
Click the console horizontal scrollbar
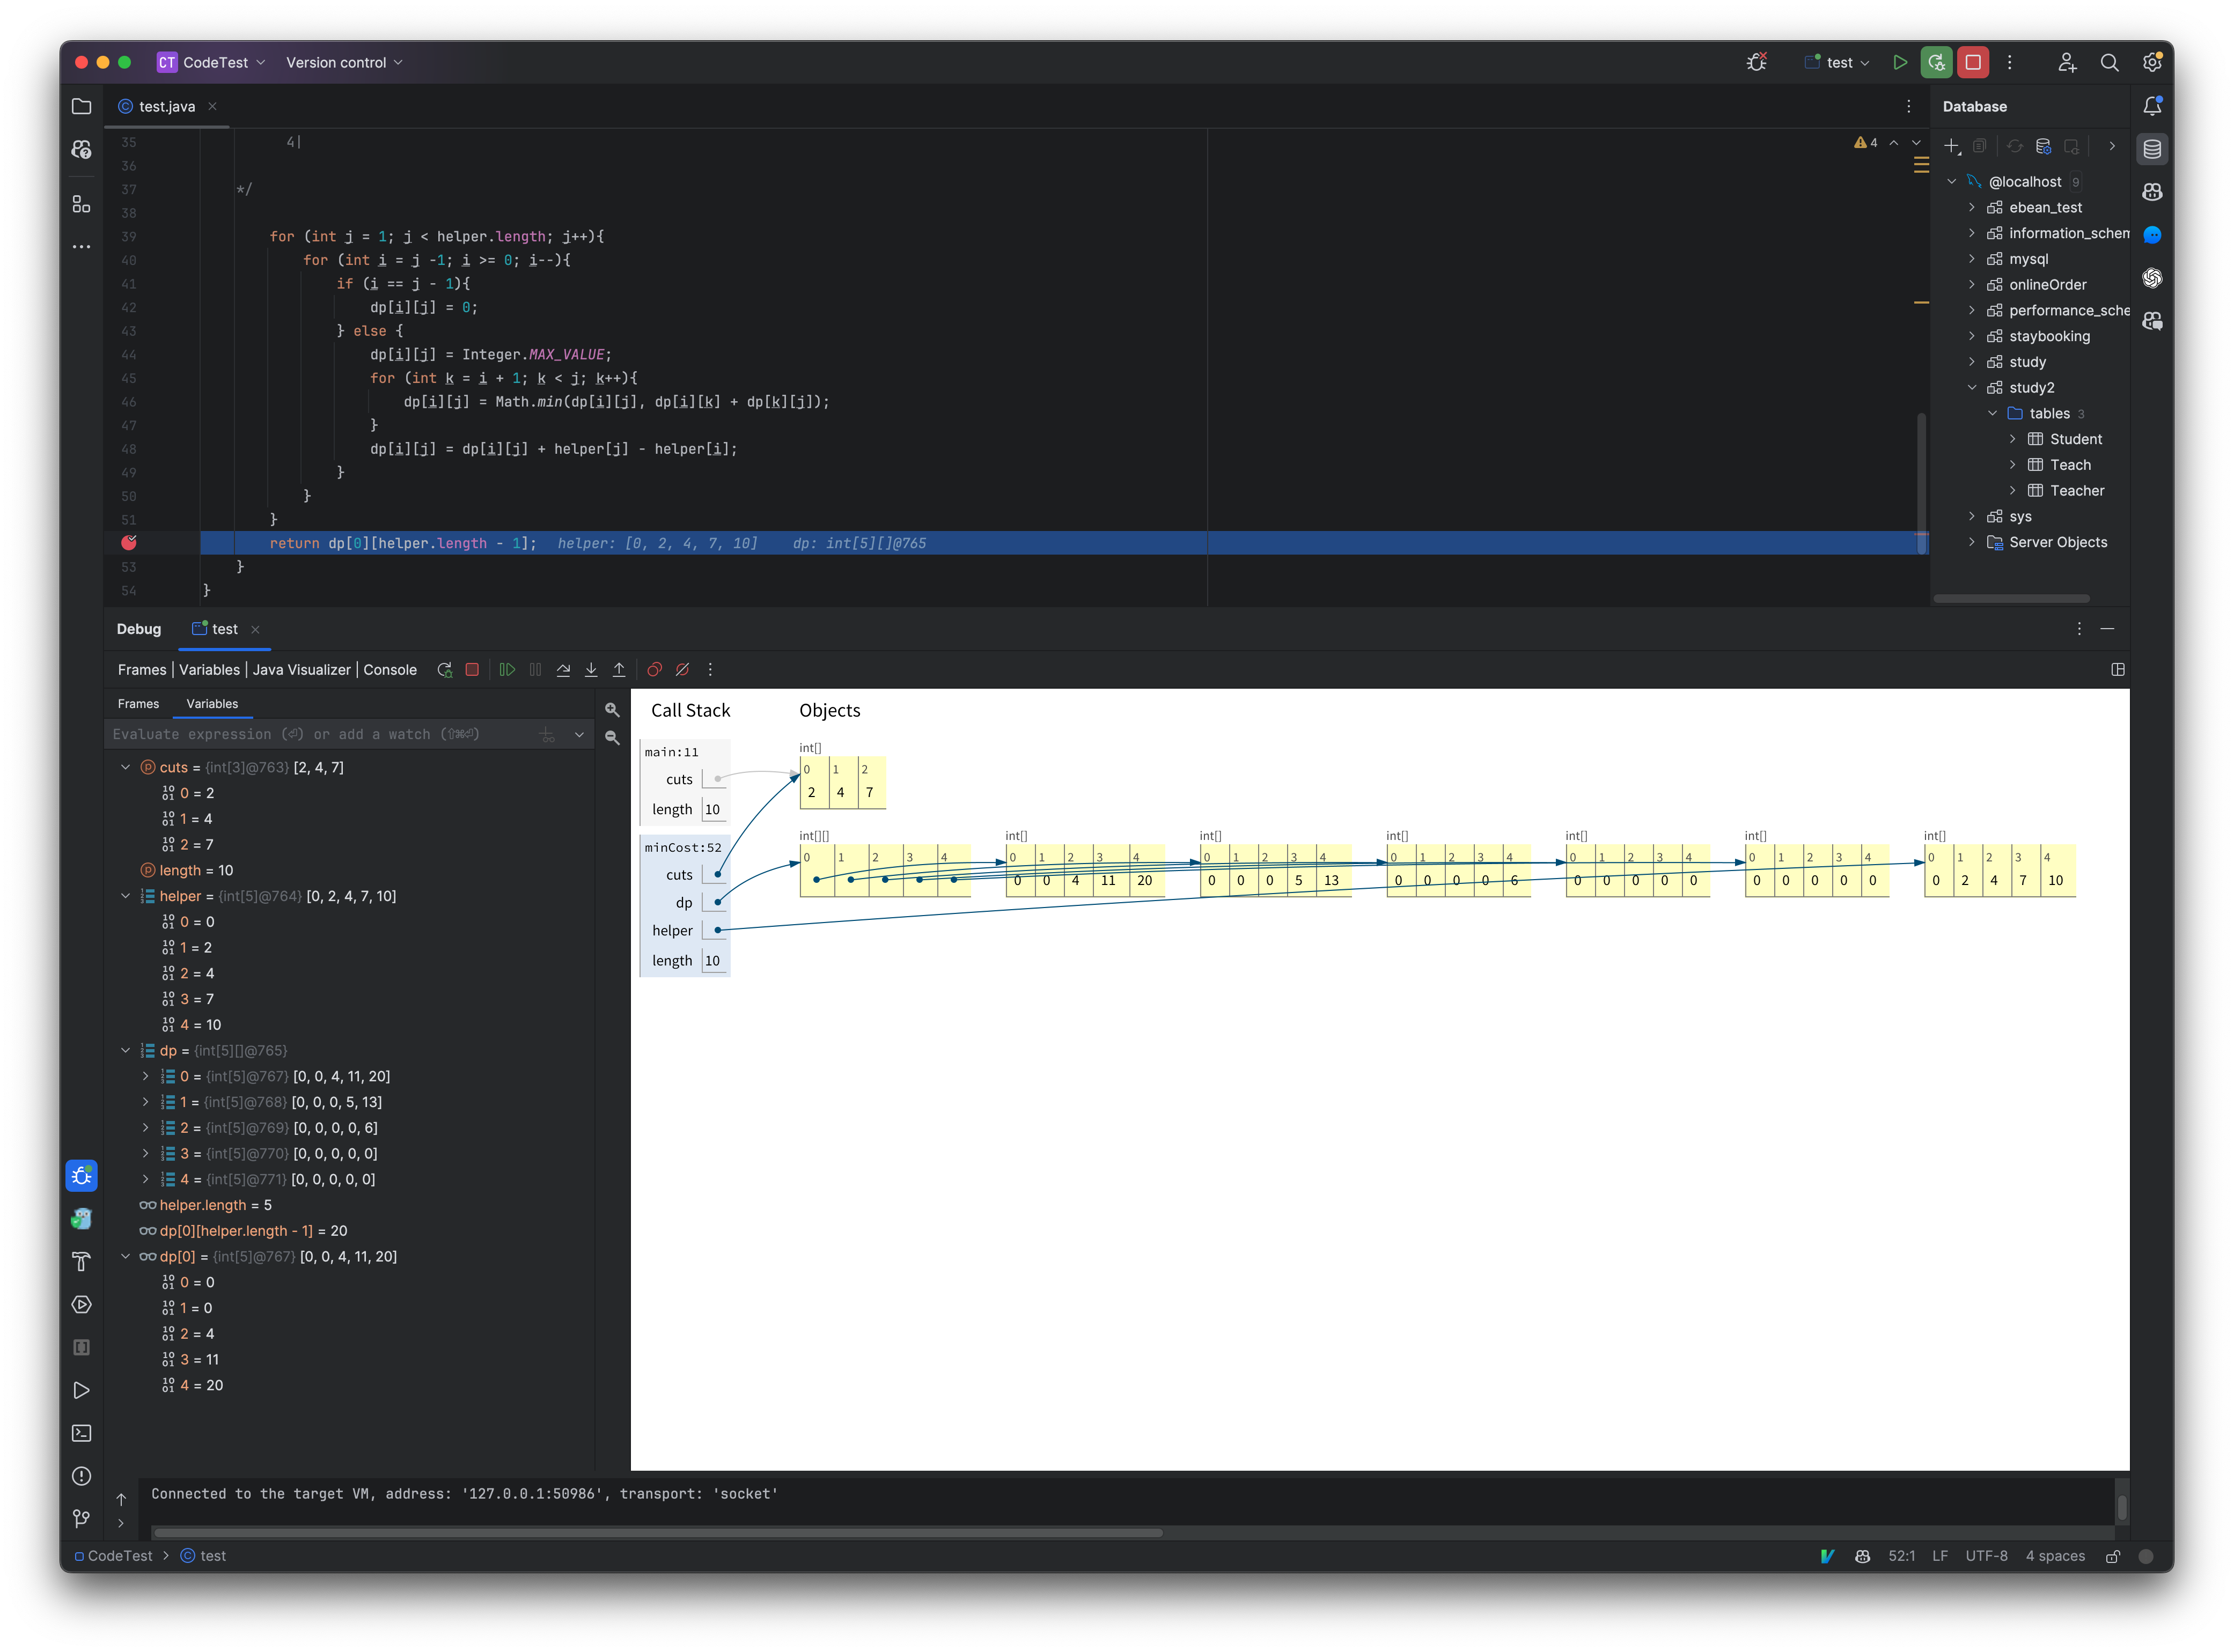657,1532
